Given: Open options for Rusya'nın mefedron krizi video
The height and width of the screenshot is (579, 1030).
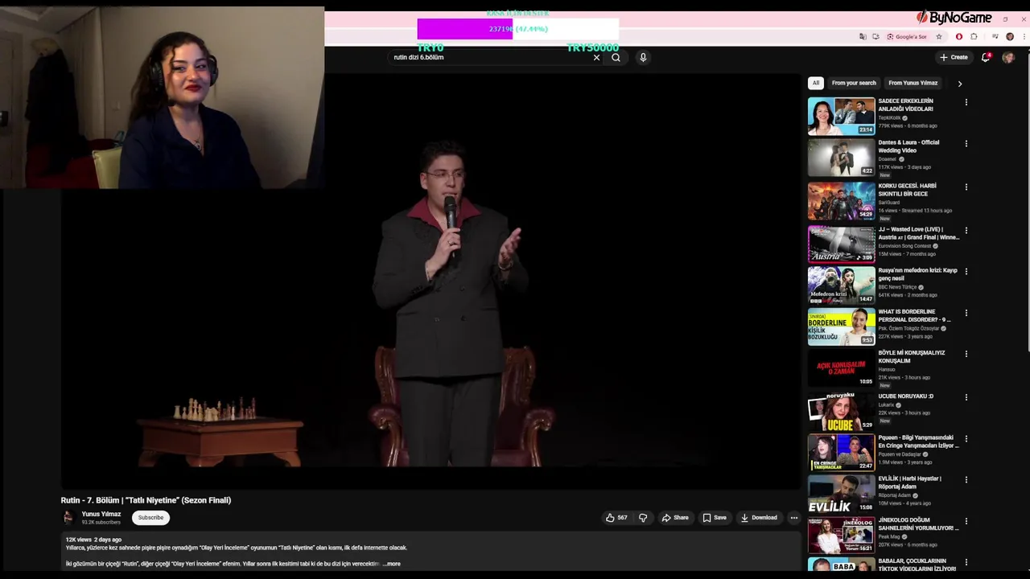Looking at the screenshot, I should click(966, 272).
